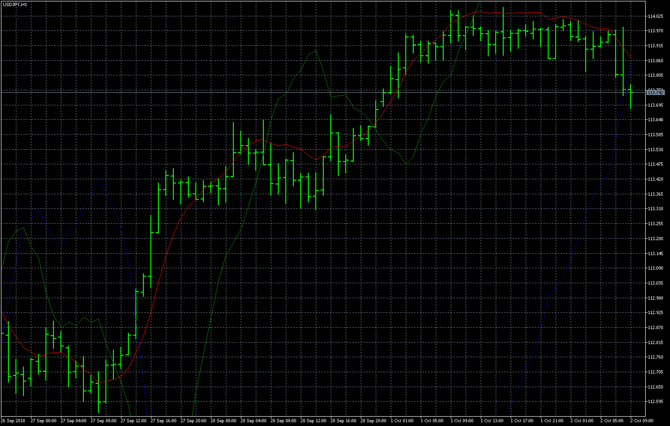Click the 112.815 price axis label
This screenshot has width=670, height=426.
click(655, 343)
